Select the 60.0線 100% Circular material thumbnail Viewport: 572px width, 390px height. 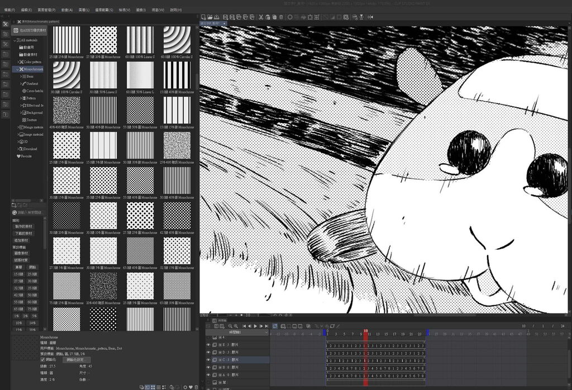pos(177,40)
